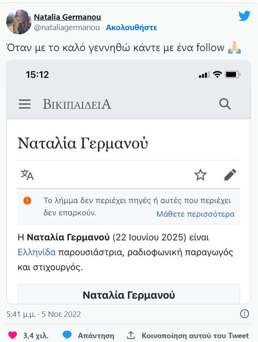Click the pencil edit icon
The width and height of the screenshot is (258, 342).
pos(230,175)
